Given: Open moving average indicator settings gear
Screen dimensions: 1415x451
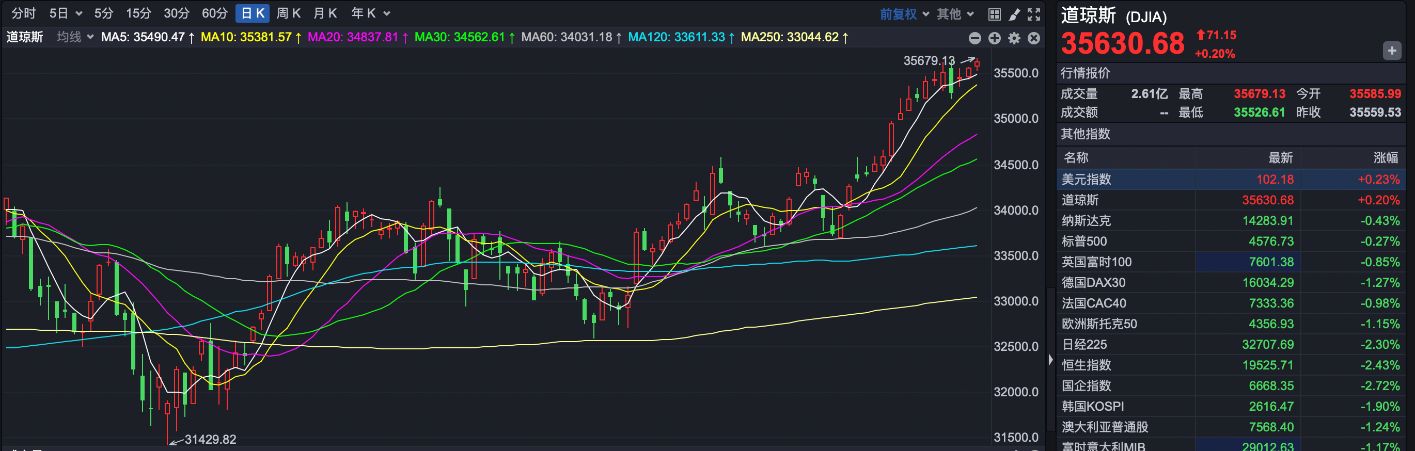Looking at the screenshot, I should (x=1015, y=38).
